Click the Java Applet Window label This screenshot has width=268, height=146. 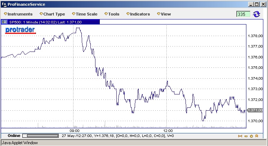tap(20, 143)
